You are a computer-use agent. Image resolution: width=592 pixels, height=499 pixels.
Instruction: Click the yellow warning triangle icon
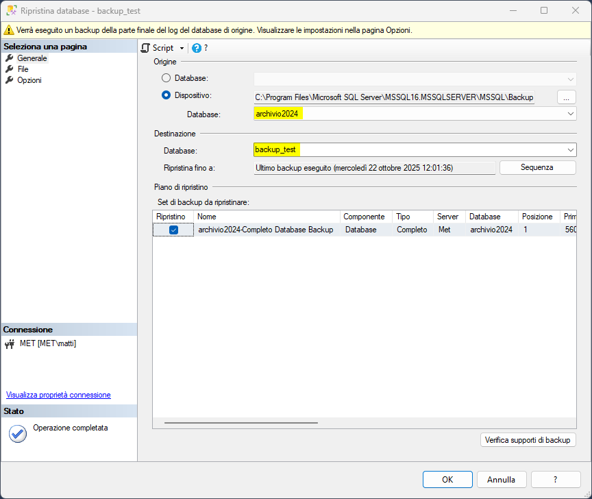click(x=9, y=30)
